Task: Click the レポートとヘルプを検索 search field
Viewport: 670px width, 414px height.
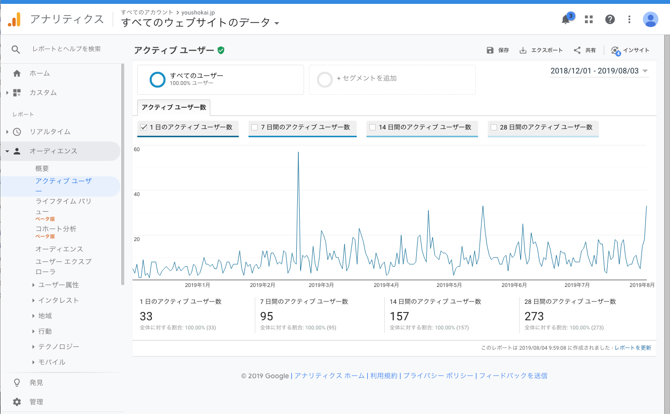Action: pyautogui.click(x=67, y=49)
